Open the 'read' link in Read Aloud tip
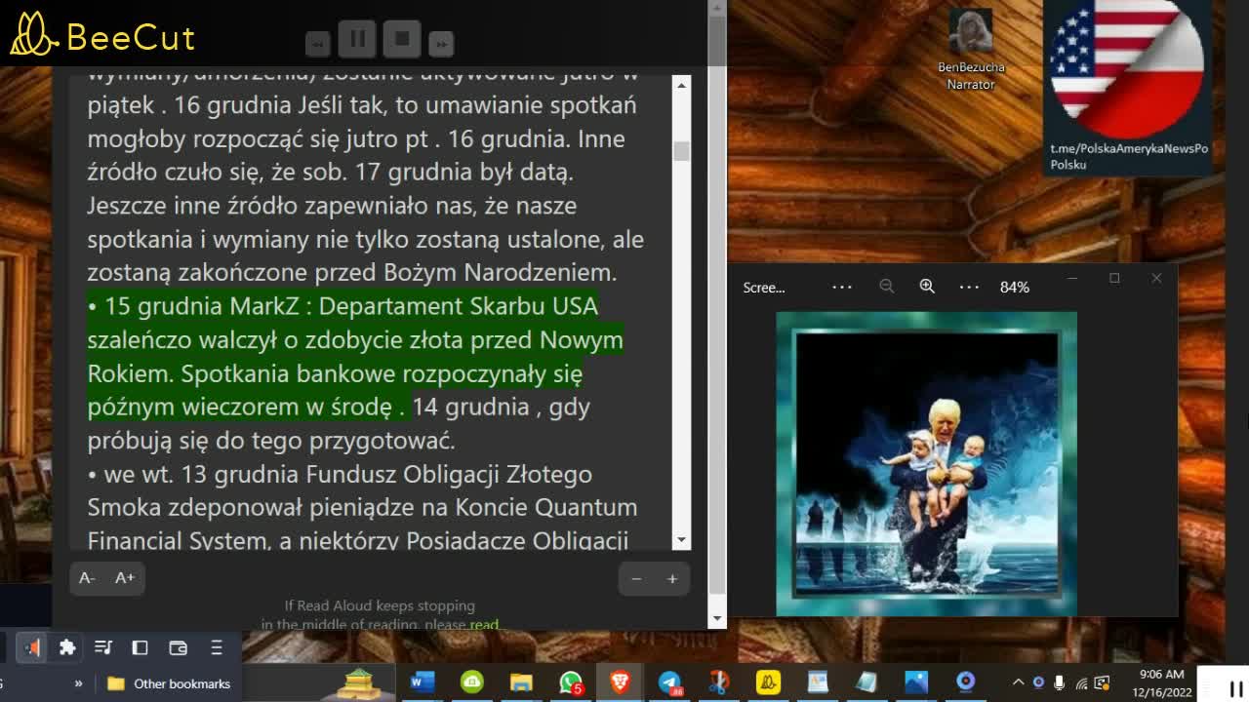1249x702 pixels. [484, 624]
